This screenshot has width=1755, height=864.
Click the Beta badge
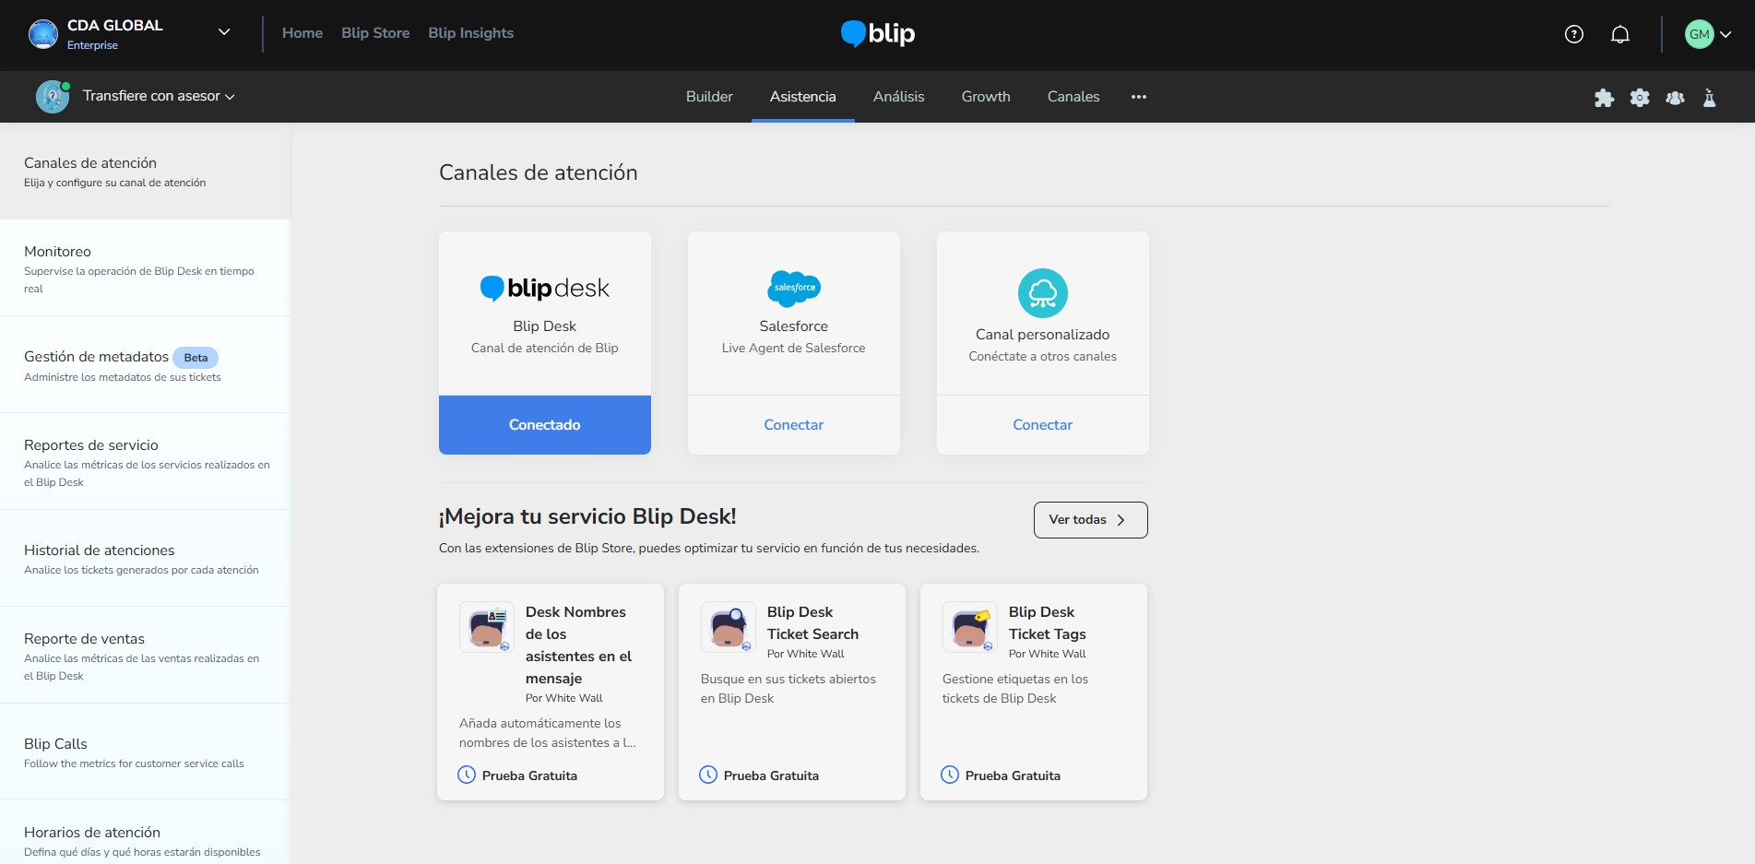pos(196,358)
